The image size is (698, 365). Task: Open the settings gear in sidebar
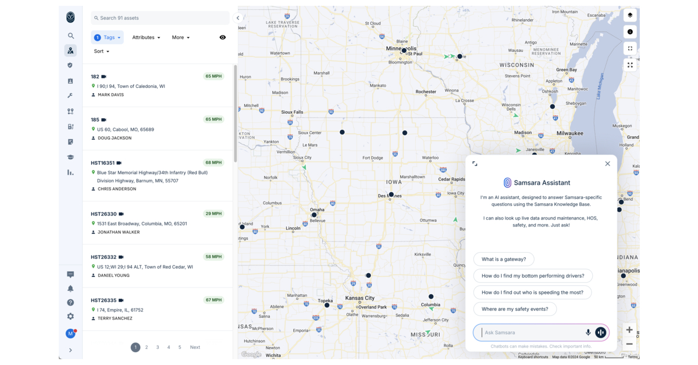(70, 317)
